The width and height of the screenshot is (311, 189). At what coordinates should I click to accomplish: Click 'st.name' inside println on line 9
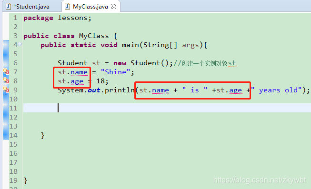click(154, 90)
